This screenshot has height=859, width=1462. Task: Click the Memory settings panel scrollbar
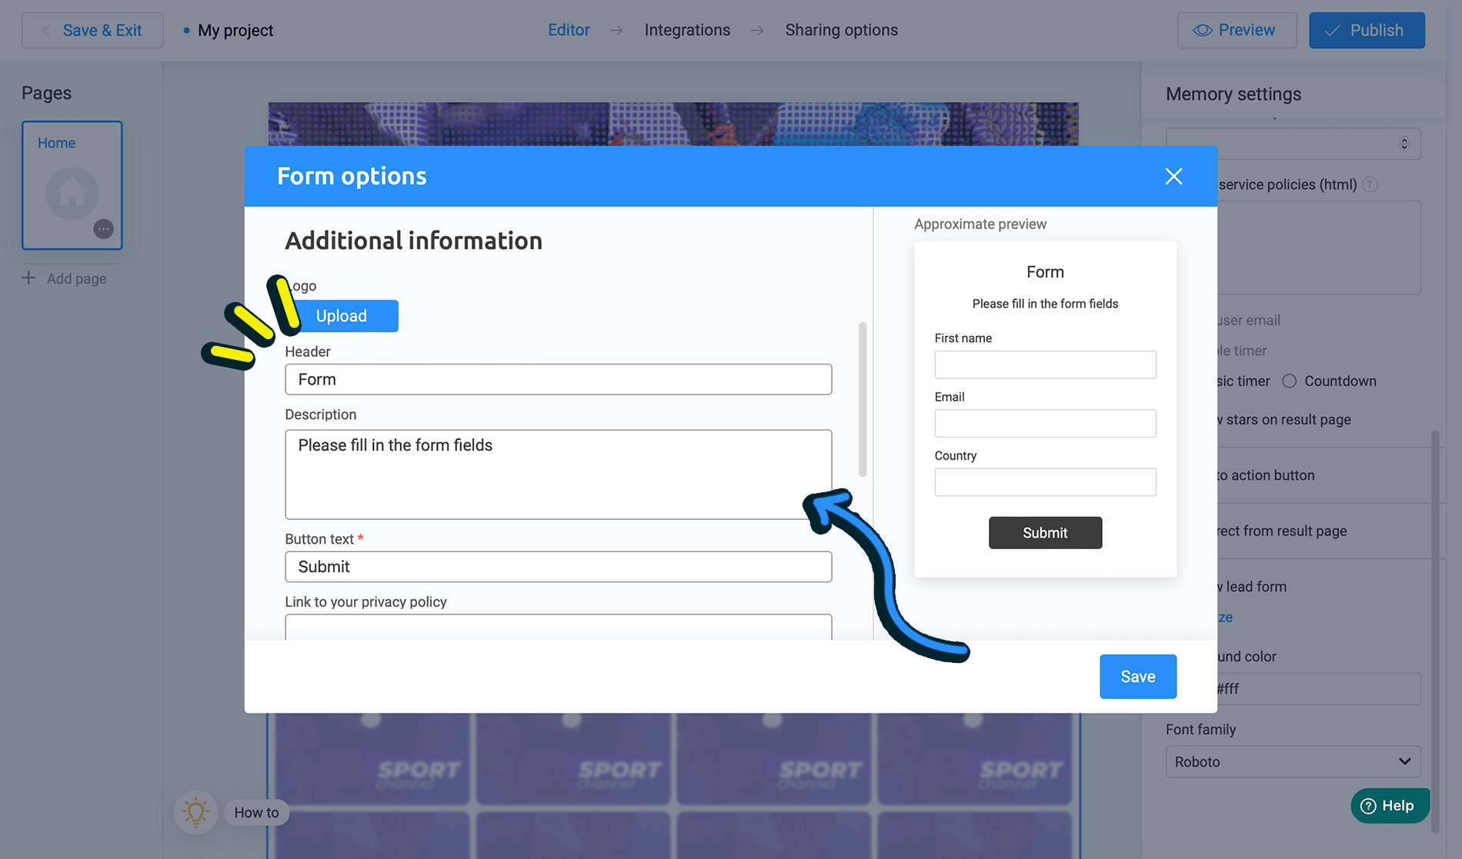click(1435, 631)
